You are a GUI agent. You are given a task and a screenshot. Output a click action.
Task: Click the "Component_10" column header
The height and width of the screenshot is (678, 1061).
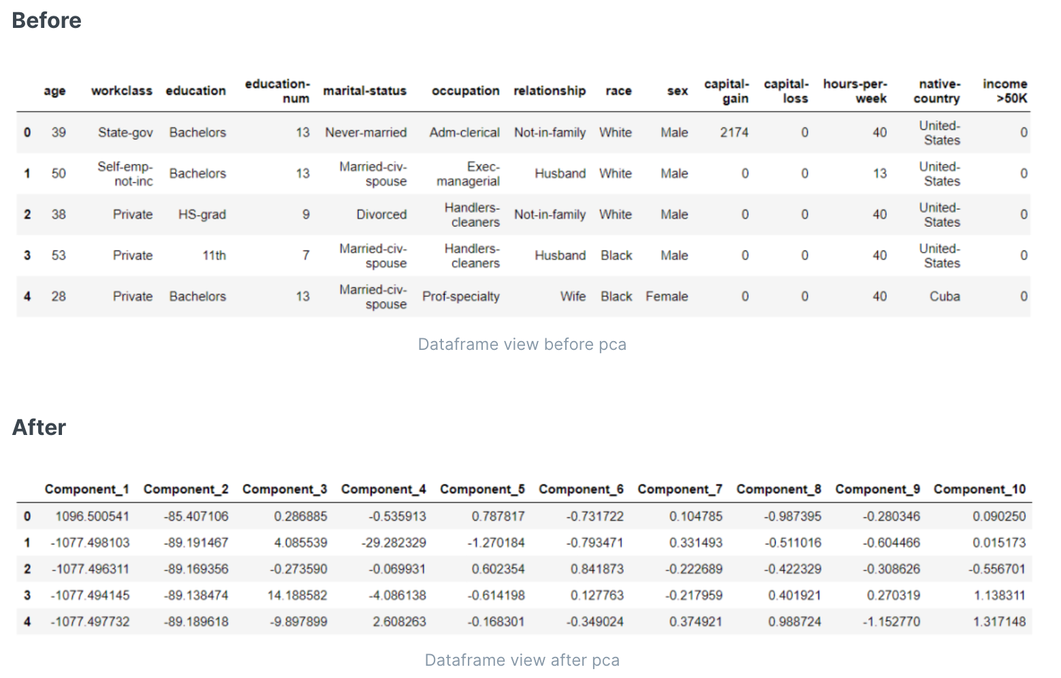point(979,489)
